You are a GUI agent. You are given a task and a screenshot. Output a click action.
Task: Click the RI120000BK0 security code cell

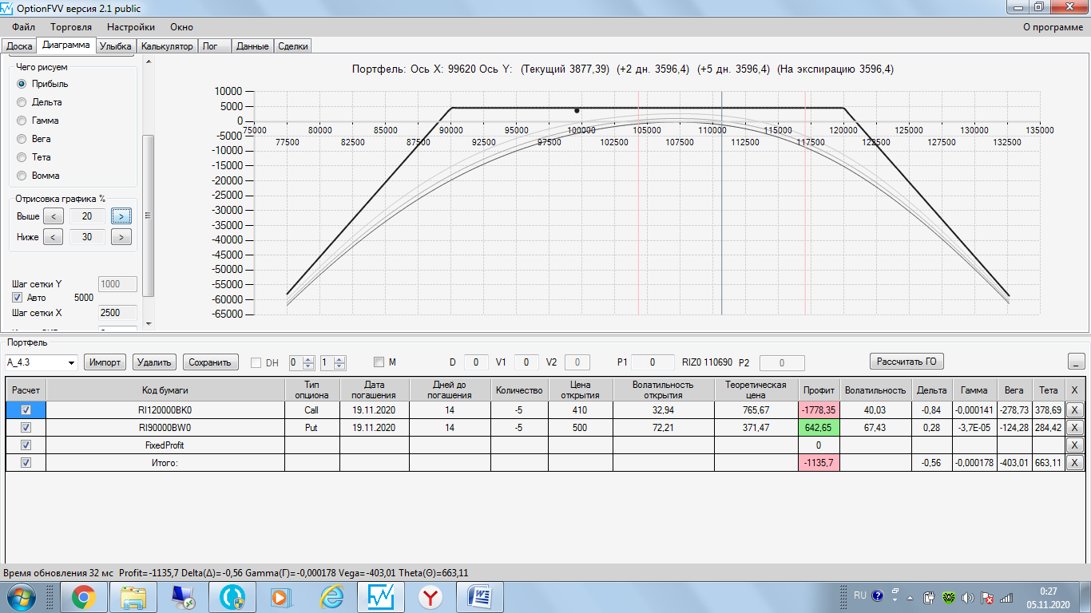click(165, 409)
